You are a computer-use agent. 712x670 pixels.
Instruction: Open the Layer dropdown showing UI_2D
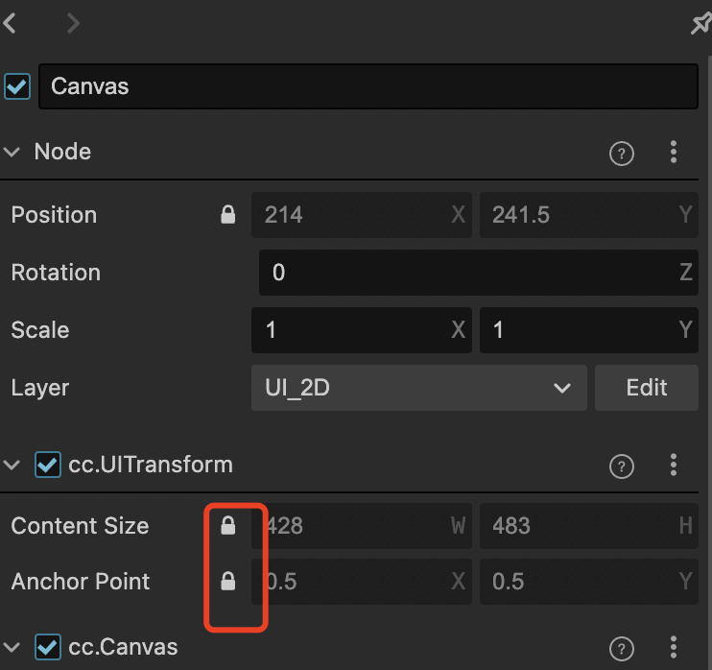point(418,388)
